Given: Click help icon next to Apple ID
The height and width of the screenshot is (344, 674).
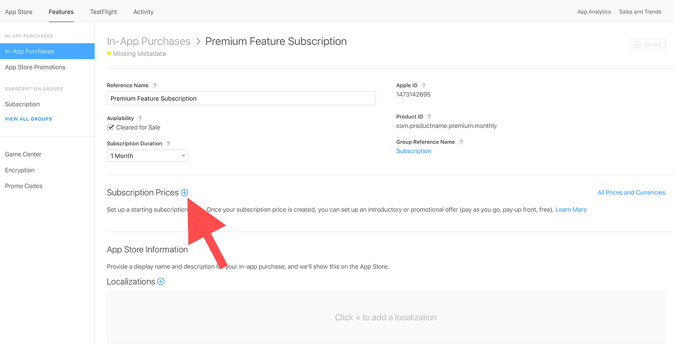Looking at the screenshot, I should 424,85.
